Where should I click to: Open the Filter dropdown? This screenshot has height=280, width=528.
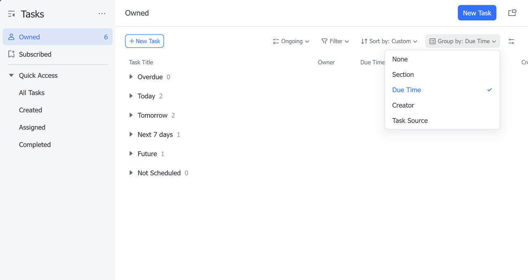335,41
